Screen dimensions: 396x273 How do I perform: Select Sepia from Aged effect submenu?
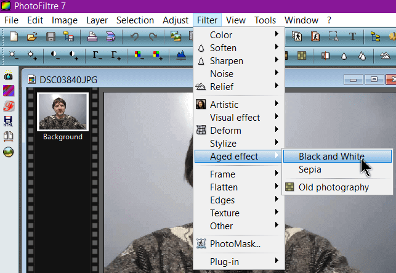pos(310,169)
